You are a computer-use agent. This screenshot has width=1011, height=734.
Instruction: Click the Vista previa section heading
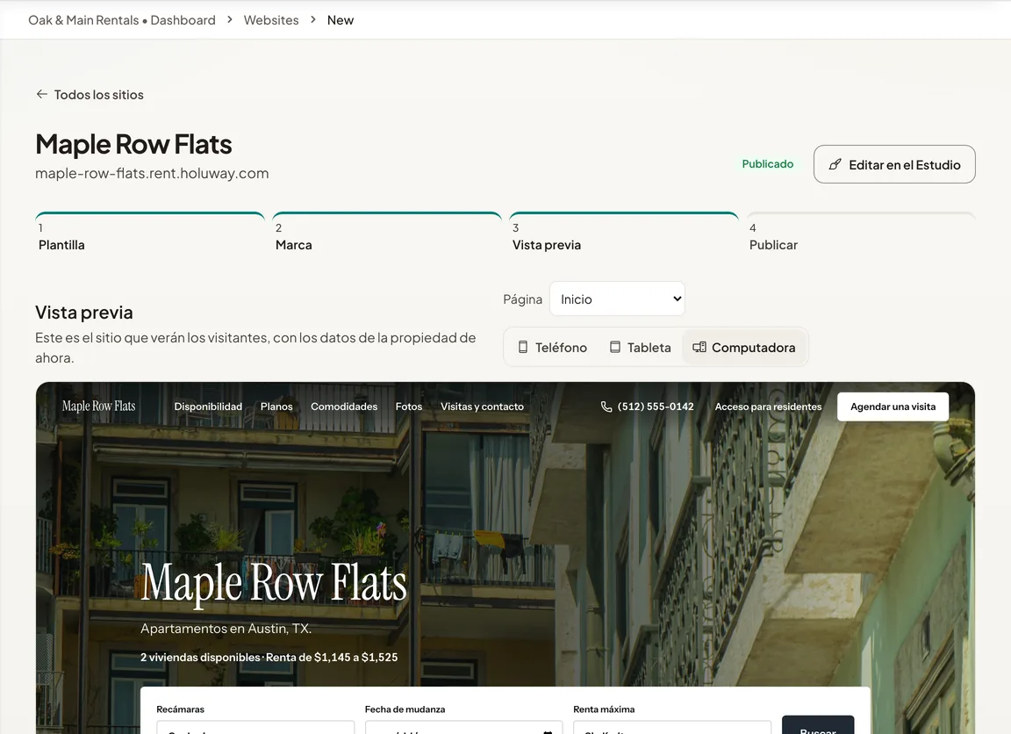coord(84,313)
